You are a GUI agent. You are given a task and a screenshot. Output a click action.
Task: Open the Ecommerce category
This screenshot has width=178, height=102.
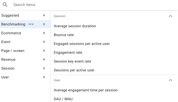point(25,33)
